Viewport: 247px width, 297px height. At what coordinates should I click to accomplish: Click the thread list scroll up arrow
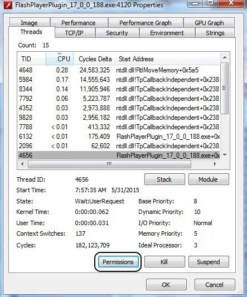pyautogui.click(x=225, y=57)
